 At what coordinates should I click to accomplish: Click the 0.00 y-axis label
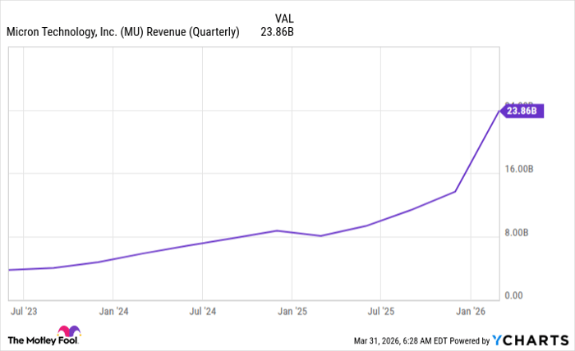(513, 296)
